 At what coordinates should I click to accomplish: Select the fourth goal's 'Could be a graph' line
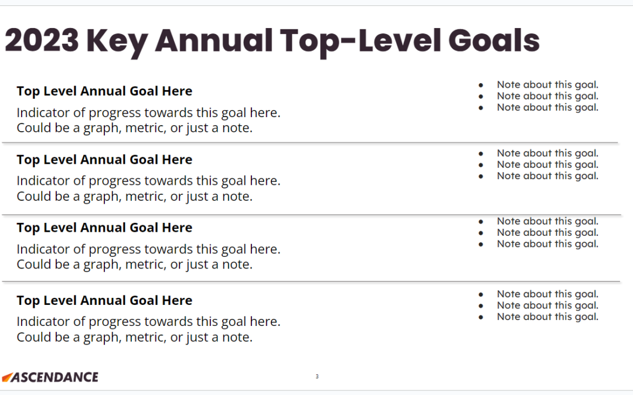point(134,337)
